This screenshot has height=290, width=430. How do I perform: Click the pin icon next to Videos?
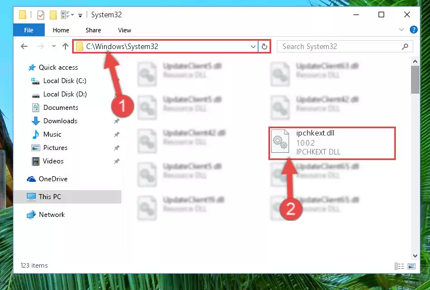pyautogui.click(x=117, y=161)
